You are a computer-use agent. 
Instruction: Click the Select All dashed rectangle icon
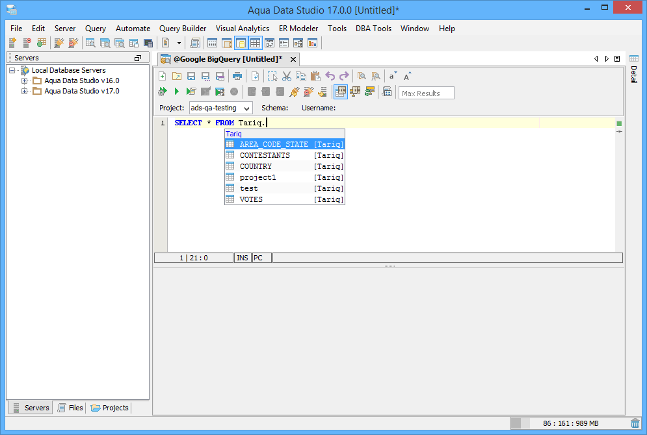click(272, 76)
